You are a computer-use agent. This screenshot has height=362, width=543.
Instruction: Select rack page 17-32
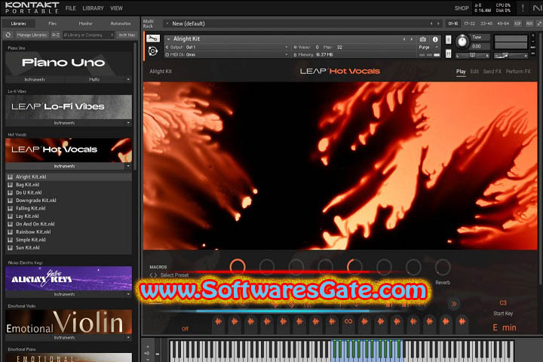coord(469,23)
